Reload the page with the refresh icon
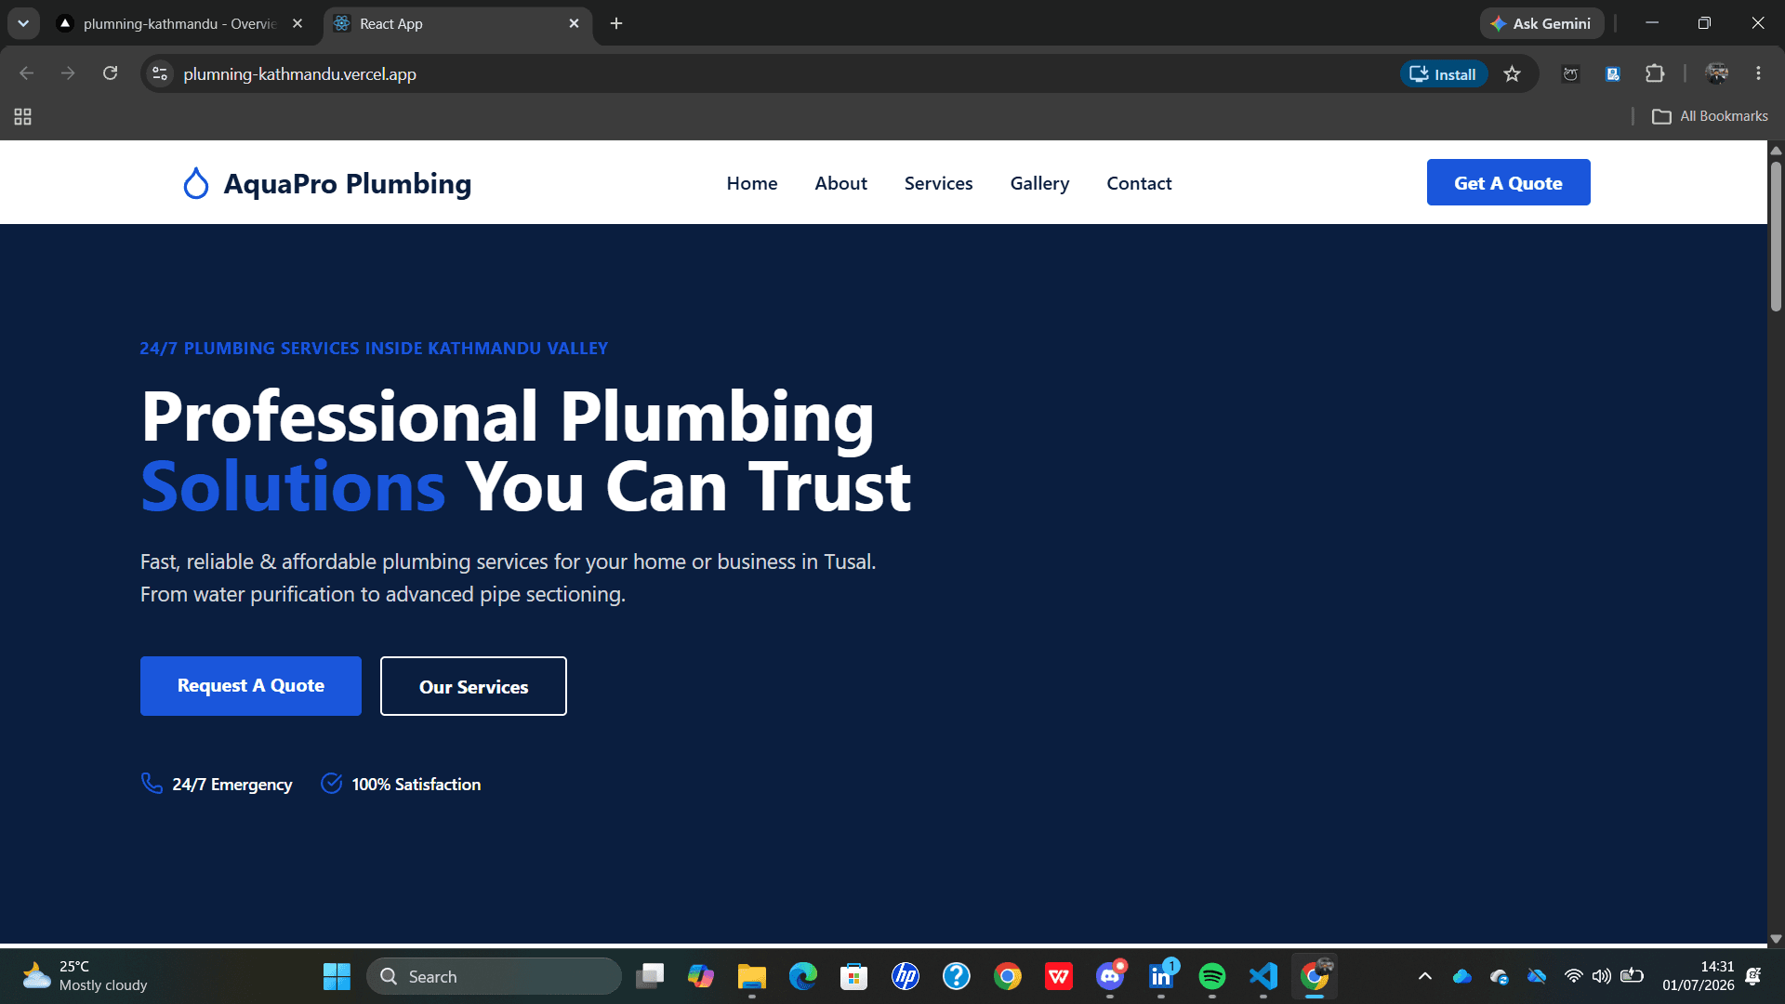The height and width of the screenshot is (1004, 1785). coord(110,73)
